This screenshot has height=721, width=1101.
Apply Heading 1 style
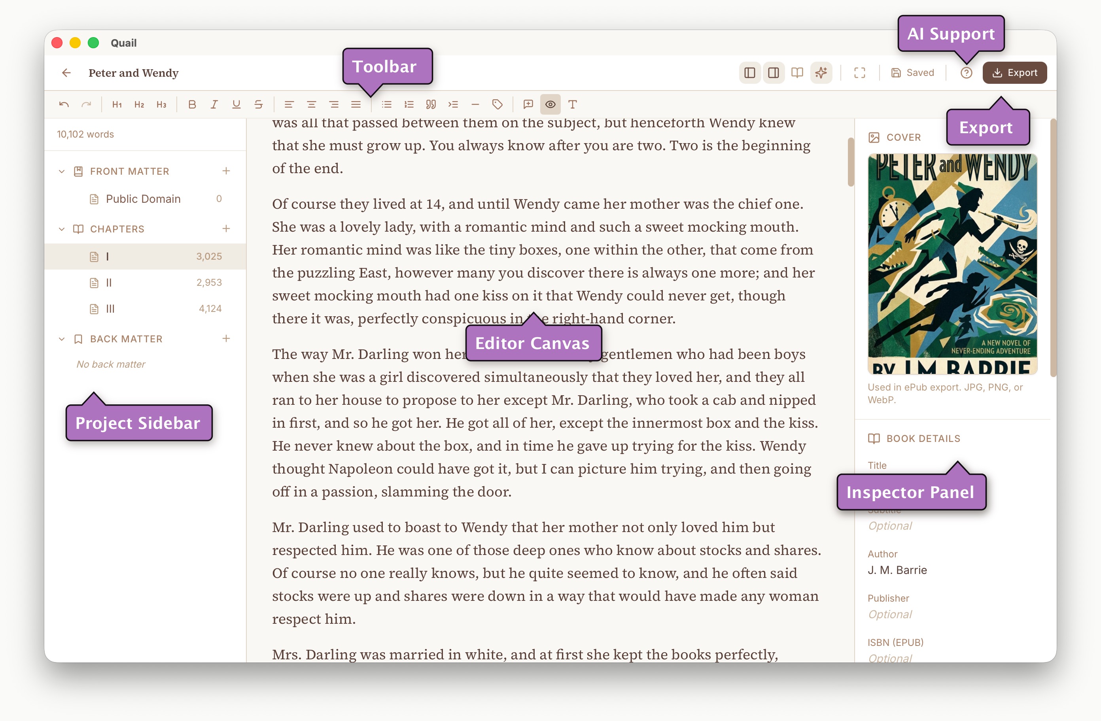coord(117,104)
